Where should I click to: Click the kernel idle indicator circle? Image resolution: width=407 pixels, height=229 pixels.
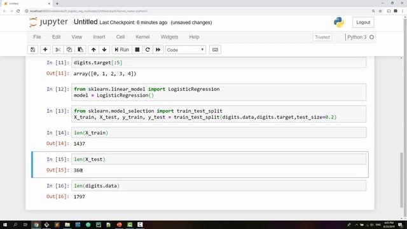point(371,37)
